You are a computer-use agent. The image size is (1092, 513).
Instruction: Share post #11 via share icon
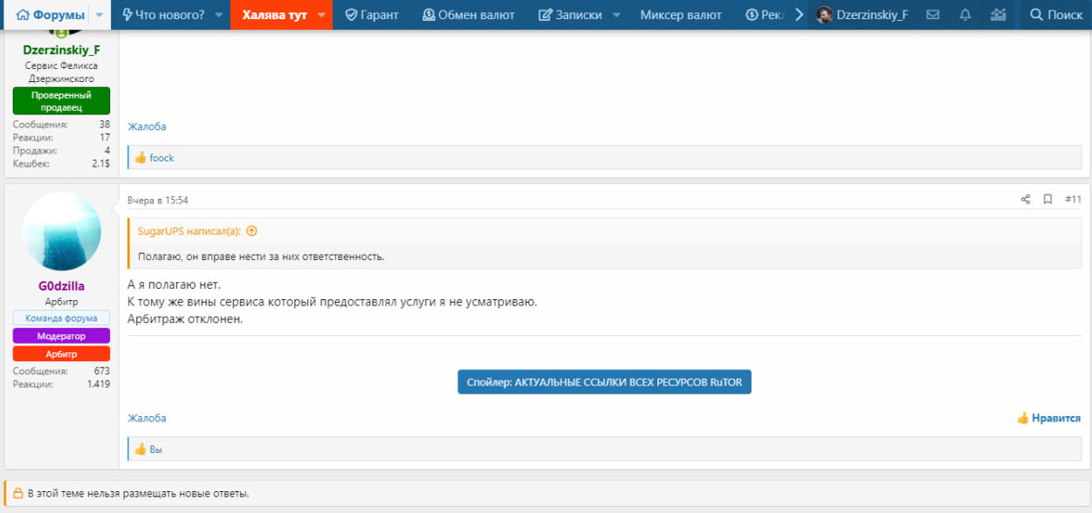[x=1026, y=200]
